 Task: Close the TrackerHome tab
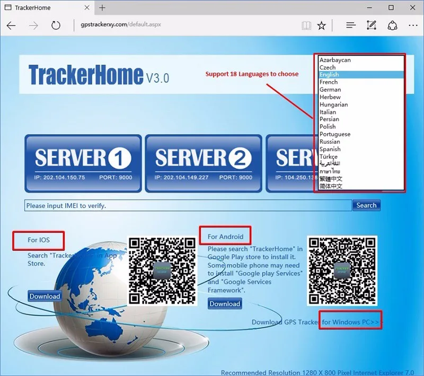[x=87, y=7]
